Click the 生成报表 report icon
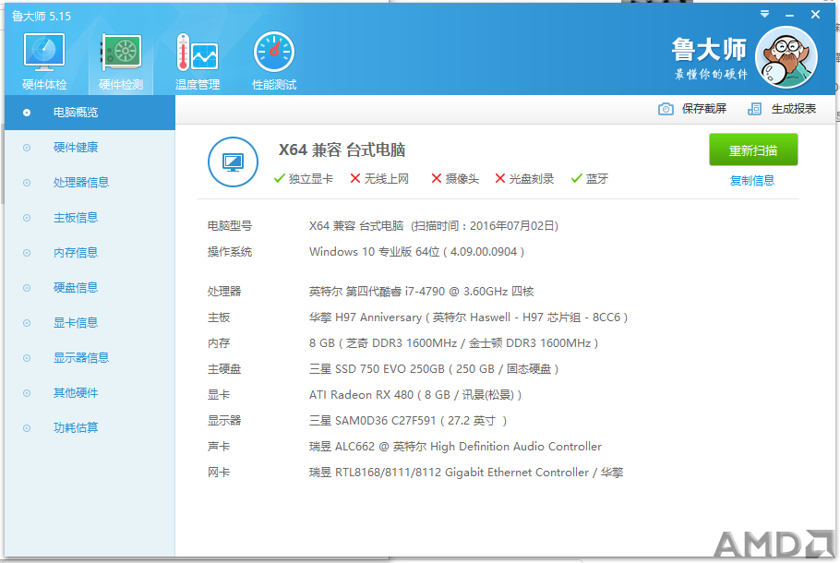 [x=754, y=109]
